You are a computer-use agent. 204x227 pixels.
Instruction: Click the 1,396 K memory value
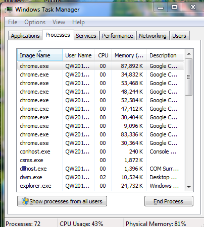(134, 169)
